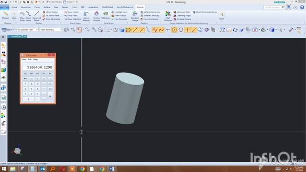306x172 pixels.
Task: Click Face Curvature in Face Shape group
Action: (x=120, y=19)
